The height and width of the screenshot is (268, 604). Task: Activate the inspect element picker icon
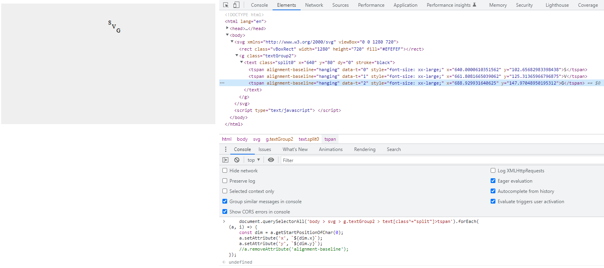(x=226, y=5)
